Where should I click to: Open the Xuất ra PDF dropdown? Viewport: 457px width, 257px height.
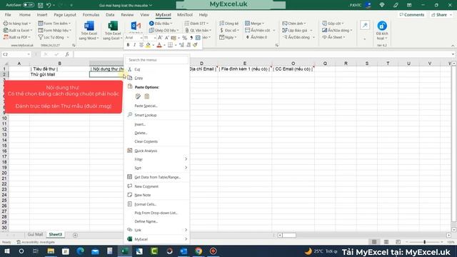click(17, 37)
